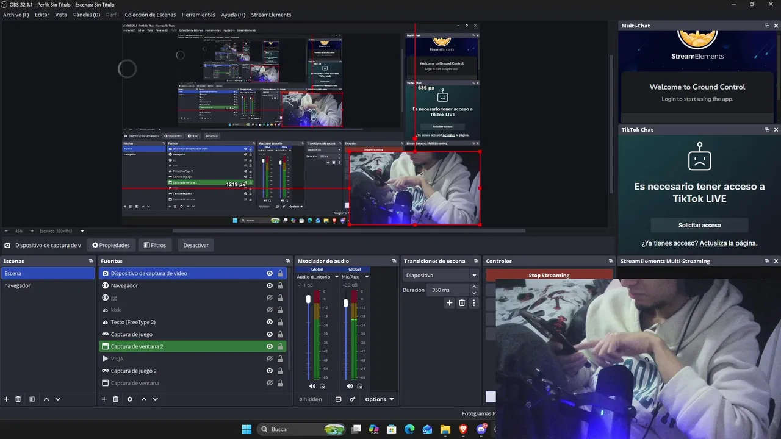Click the Propiedades button
This screenshot has width=781, height=439.
pos(111,245)
